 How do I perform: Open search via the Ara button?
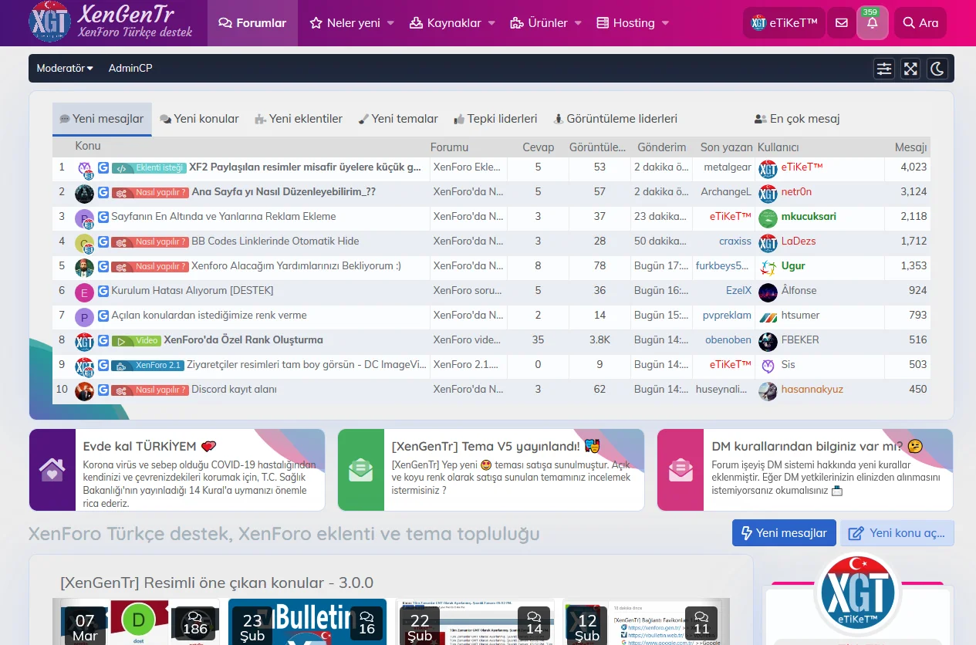click(x=920, y=23)
